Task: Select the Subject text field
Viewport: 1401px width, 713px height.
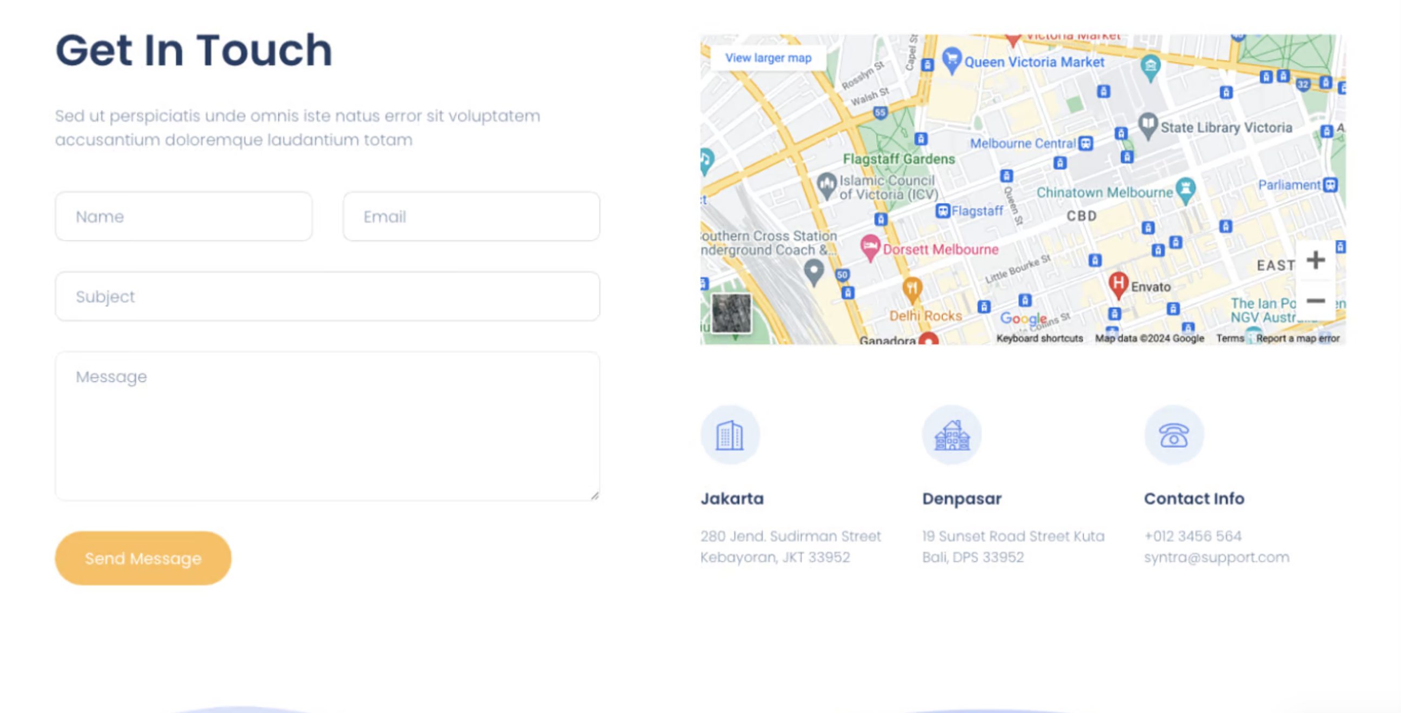Action: 328,296
